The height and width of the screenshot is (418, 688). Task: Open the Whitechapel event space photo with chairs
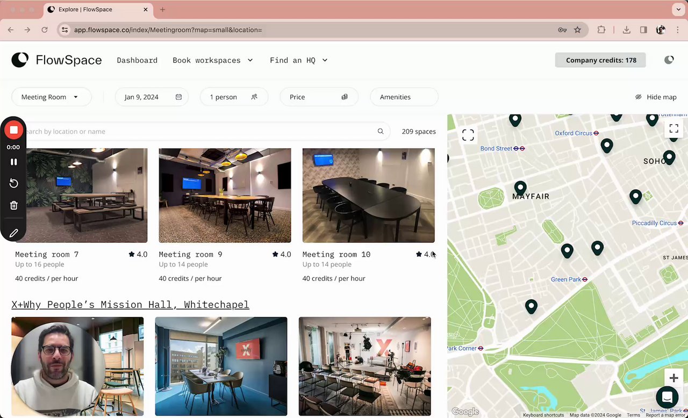pos(364,366)
